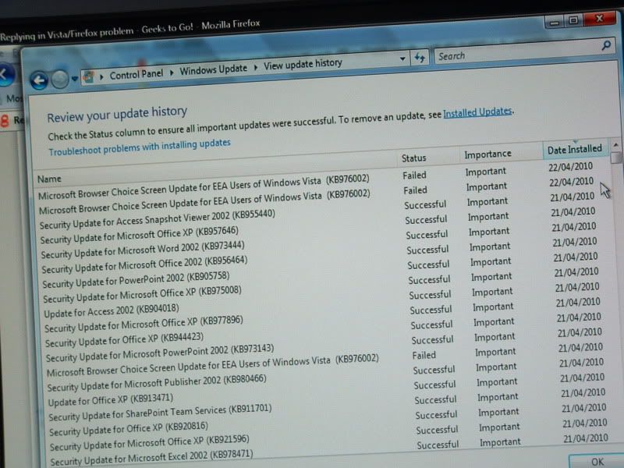The height and width of the screenshot is (468, 624).
Task: Click Important in the KB973444 row
Action: coord(489,232)
